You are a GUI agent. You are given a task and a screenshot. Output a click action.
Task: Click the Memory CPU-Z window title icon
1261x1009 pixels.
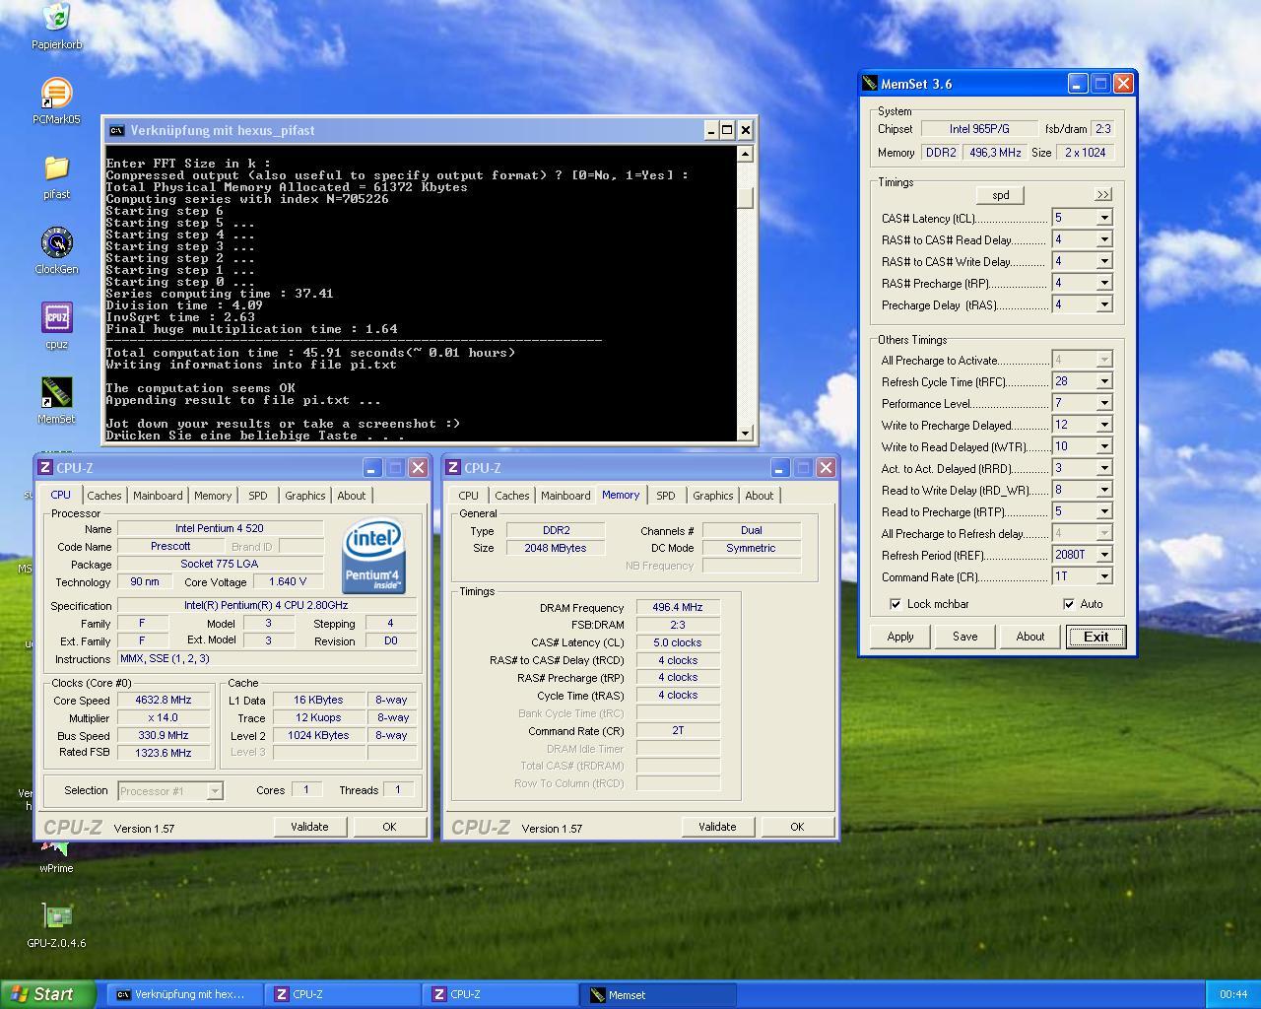point(453,468)
